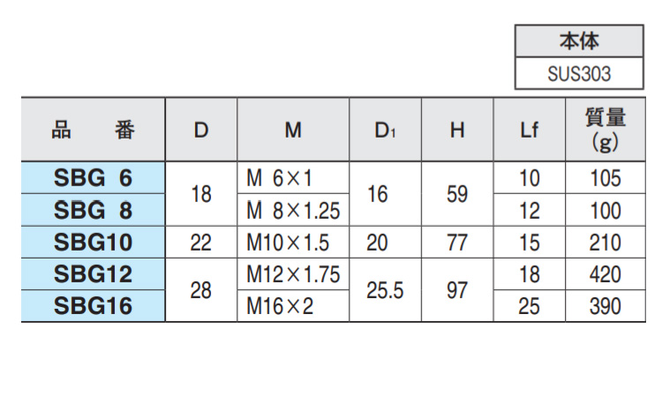The height and width of the screenshot is (397, 662).
Task: Select the 390 mass value cell
Action: tap(606, 306)
